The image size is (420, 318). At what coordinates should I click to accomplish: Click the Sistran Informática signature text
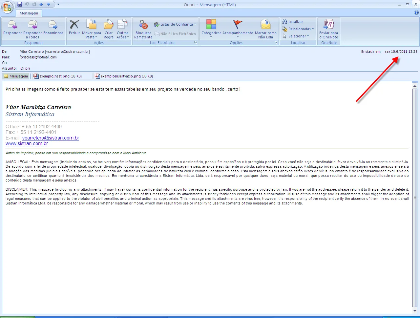click(30, 114)
